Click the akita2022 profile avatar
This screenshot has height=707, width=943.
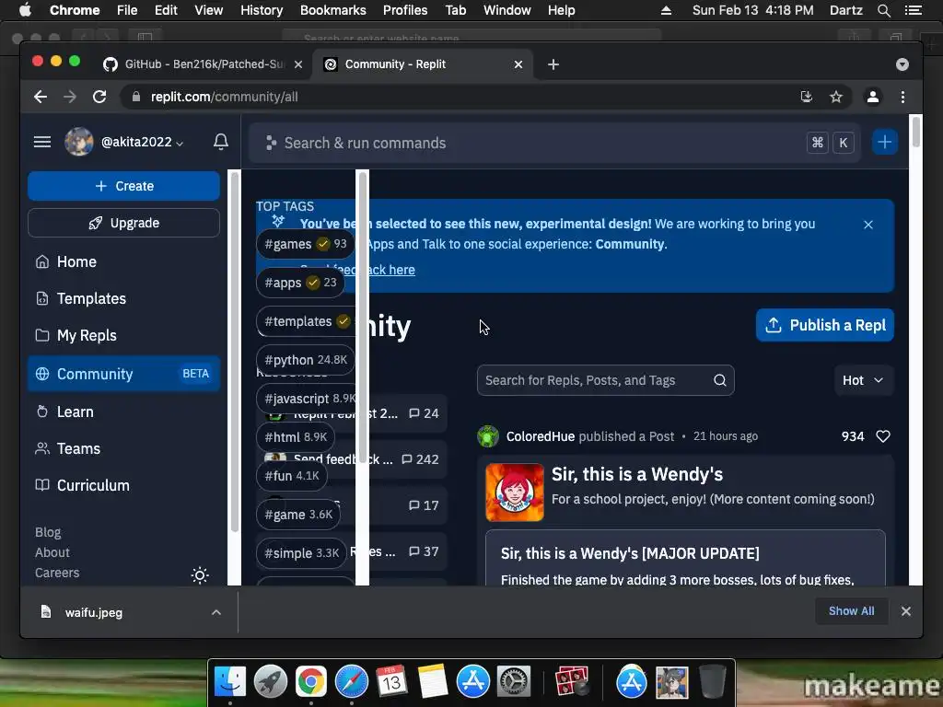pos(79,142)
